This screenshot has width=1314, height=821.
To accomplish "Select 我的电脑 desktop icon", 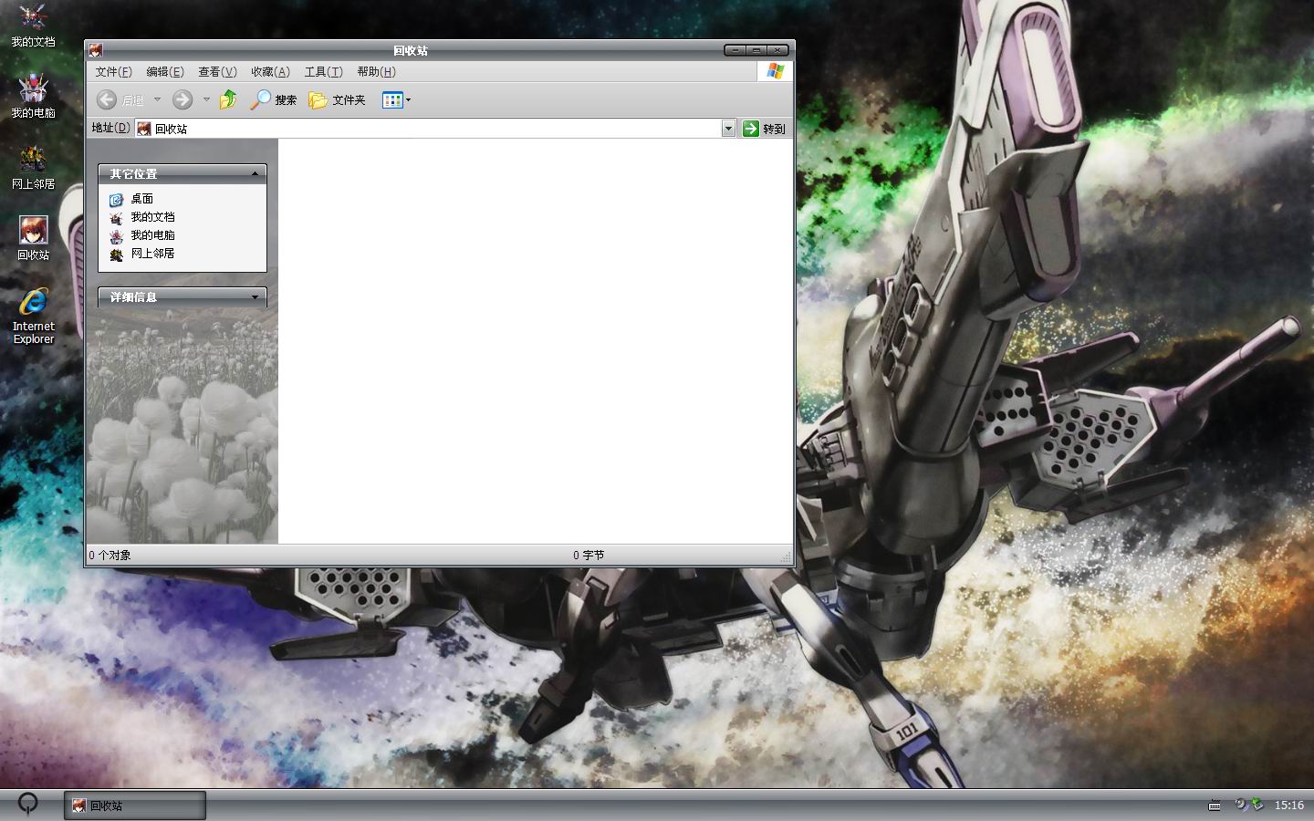I will pyautogui.click(x=33, y=97).
